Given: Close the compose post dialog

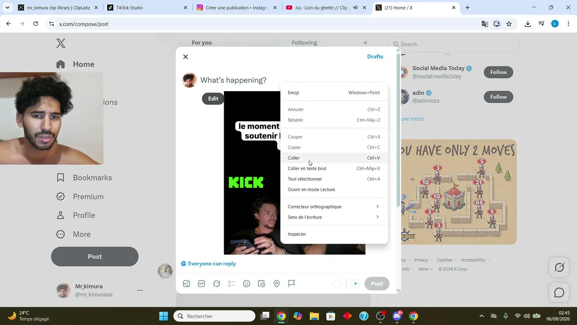Looking at the screenshot, I should (x=185, y=57).
